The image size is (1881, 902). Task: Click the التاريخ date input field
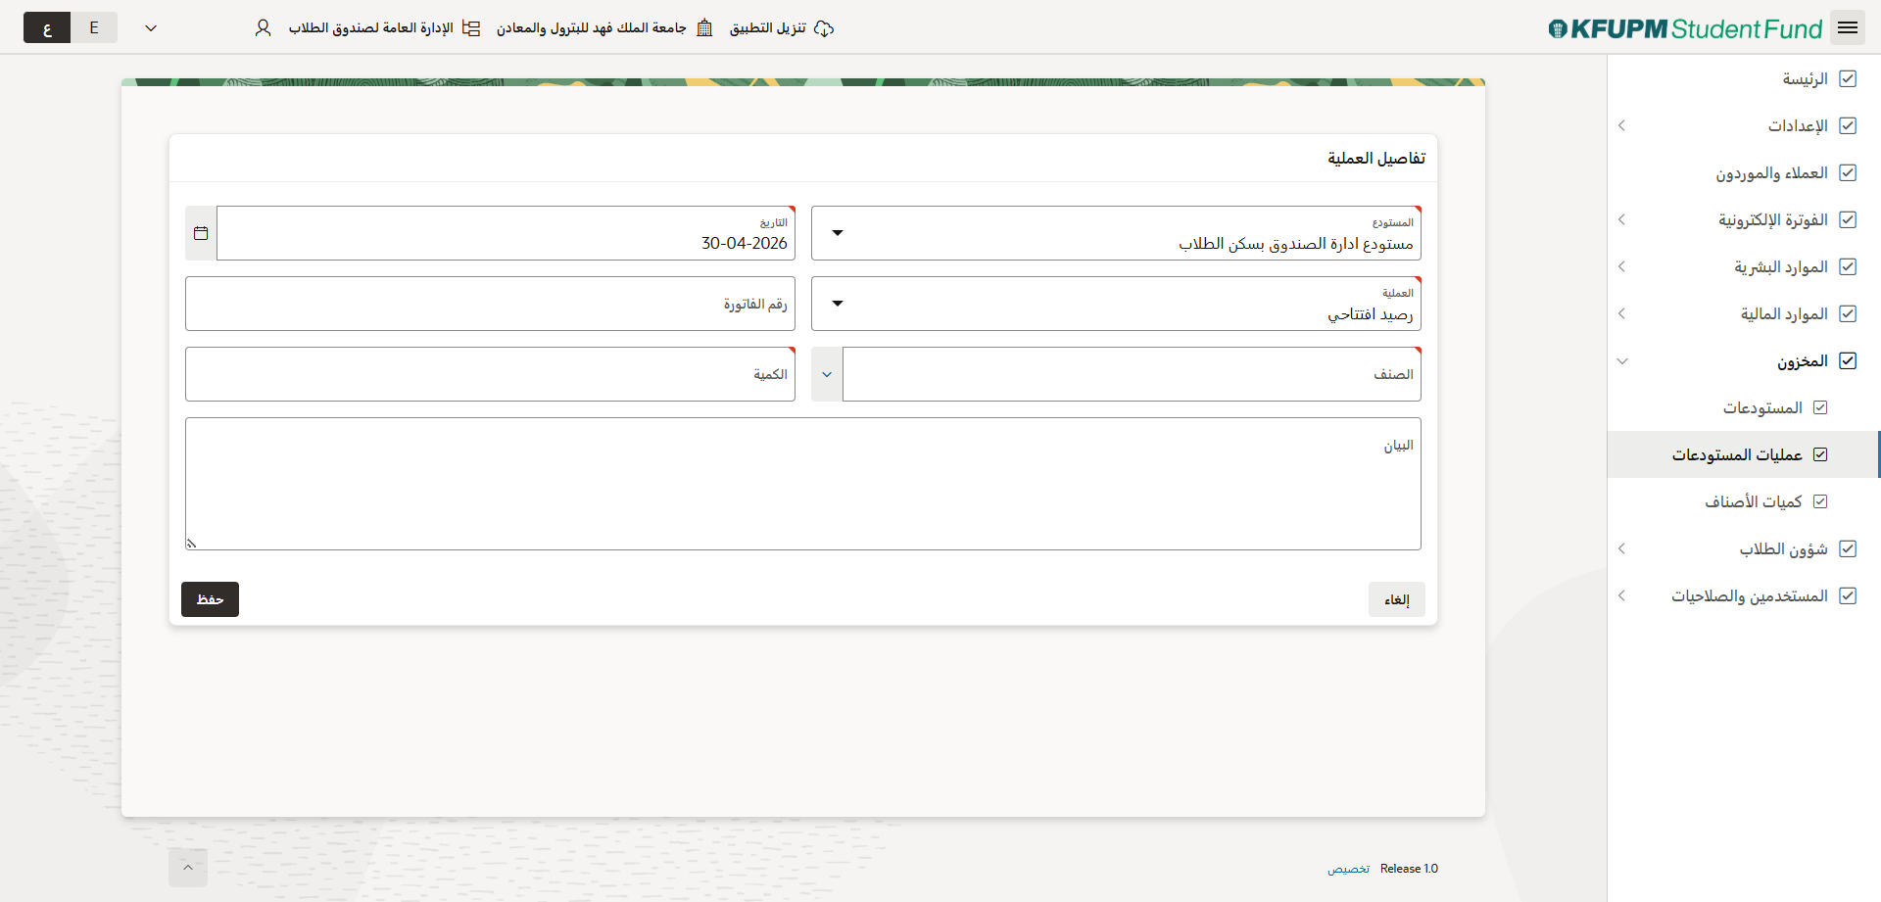(x=506, y=233)
